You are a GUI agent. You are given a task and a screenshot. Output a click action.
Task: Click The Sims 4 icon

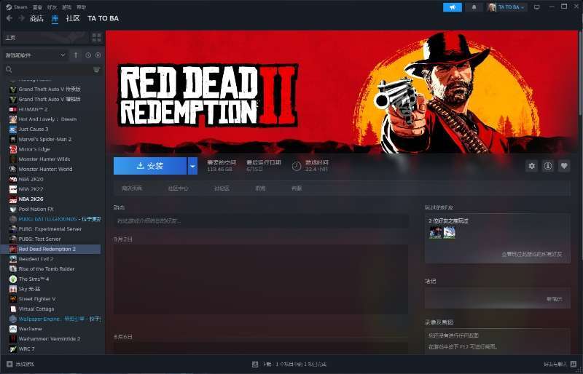point(13,279)
